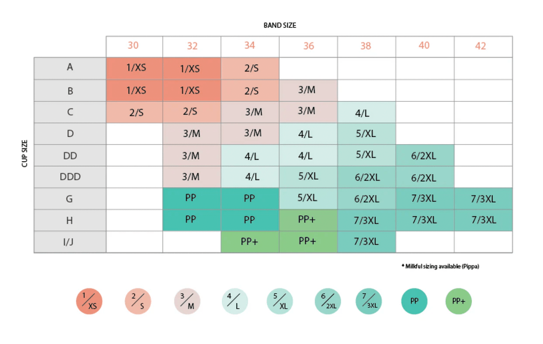
Task: Select band size 30 column header
Action: tap(134, 46)
